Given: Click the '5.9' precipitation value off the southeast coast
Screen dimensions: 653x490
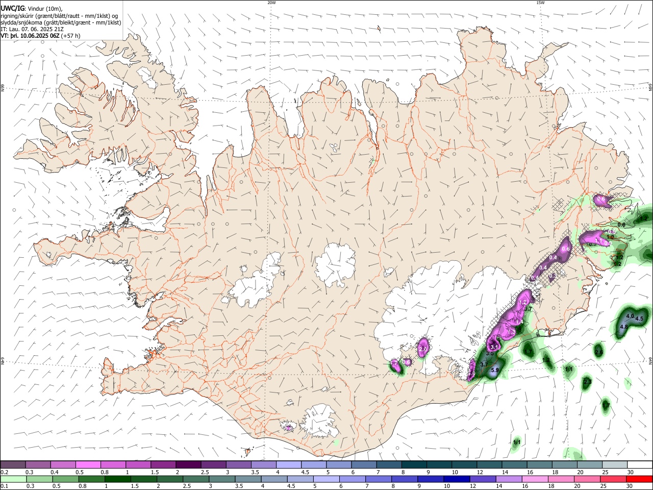Looking at the screenshot, I should [495, 371].
